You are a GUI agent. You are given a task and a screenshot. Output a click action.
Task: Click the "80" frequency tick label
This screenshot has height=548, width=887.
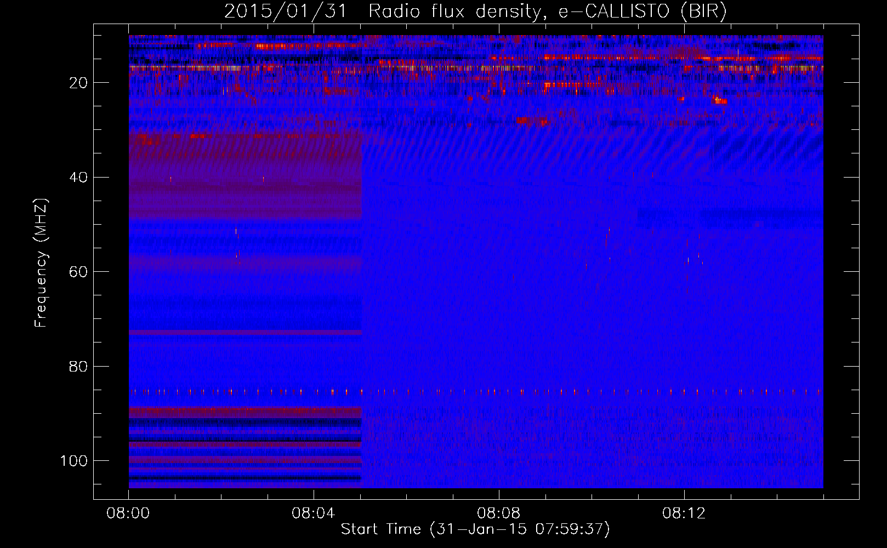[78, 367]
